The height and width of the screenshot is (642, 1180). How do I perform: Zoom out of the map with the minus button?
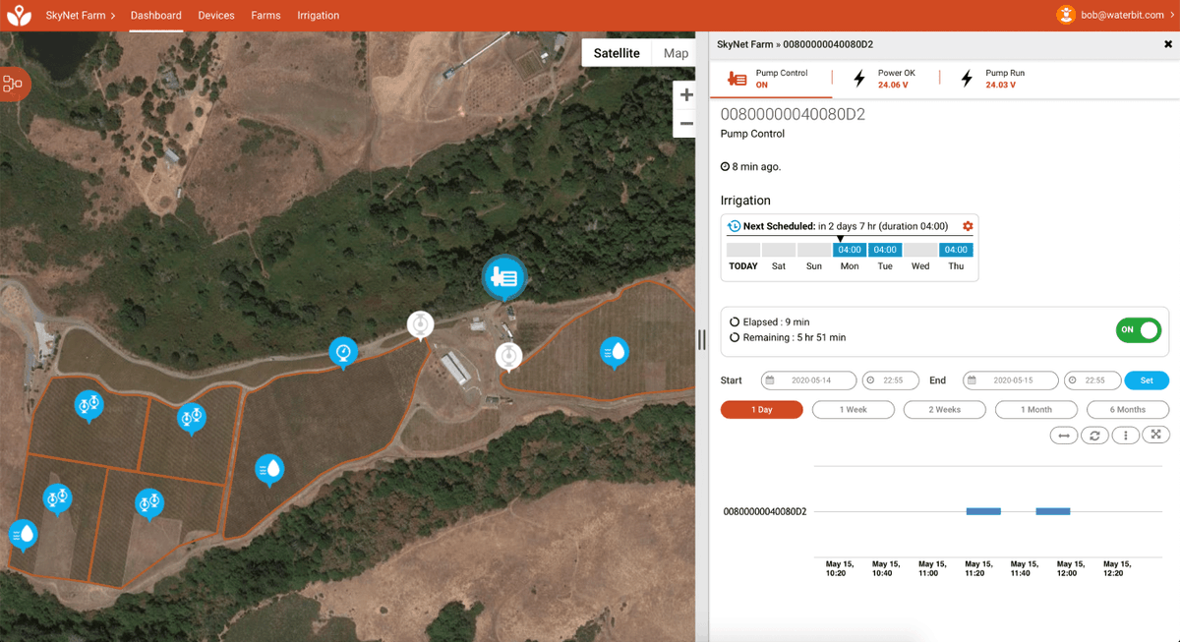pos(686,124)
